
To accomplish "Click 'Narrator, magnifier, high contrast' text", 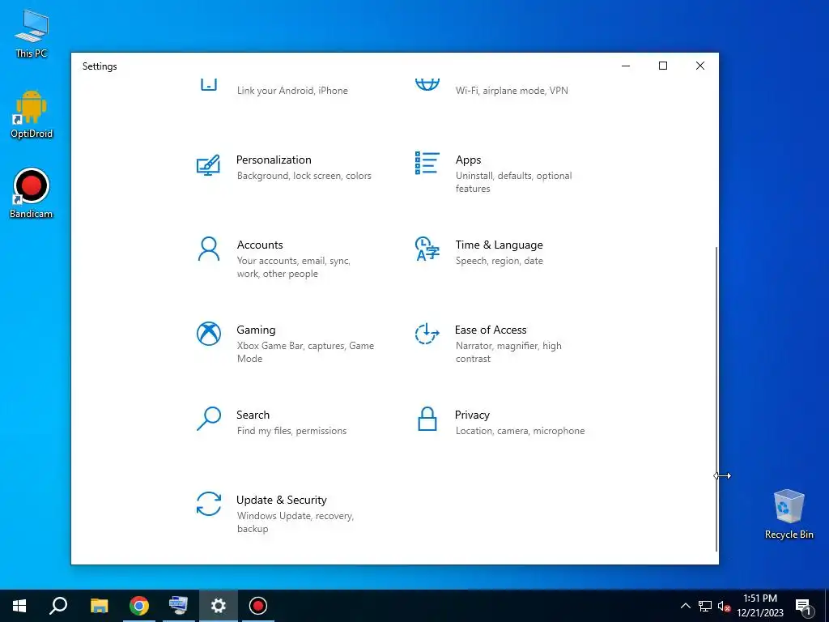I will point(508,351).
